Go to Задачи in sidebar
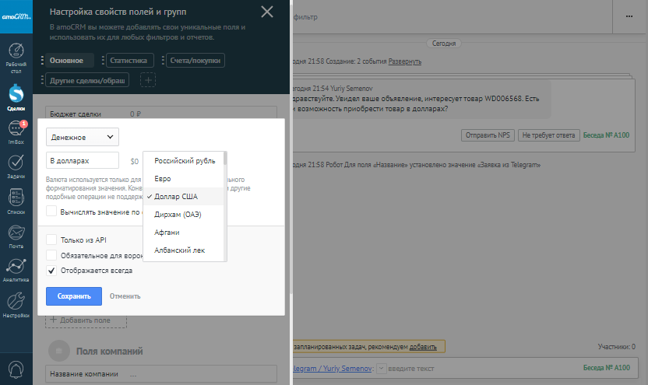Viewport: 648px width, 385px height. coord(16,165)
